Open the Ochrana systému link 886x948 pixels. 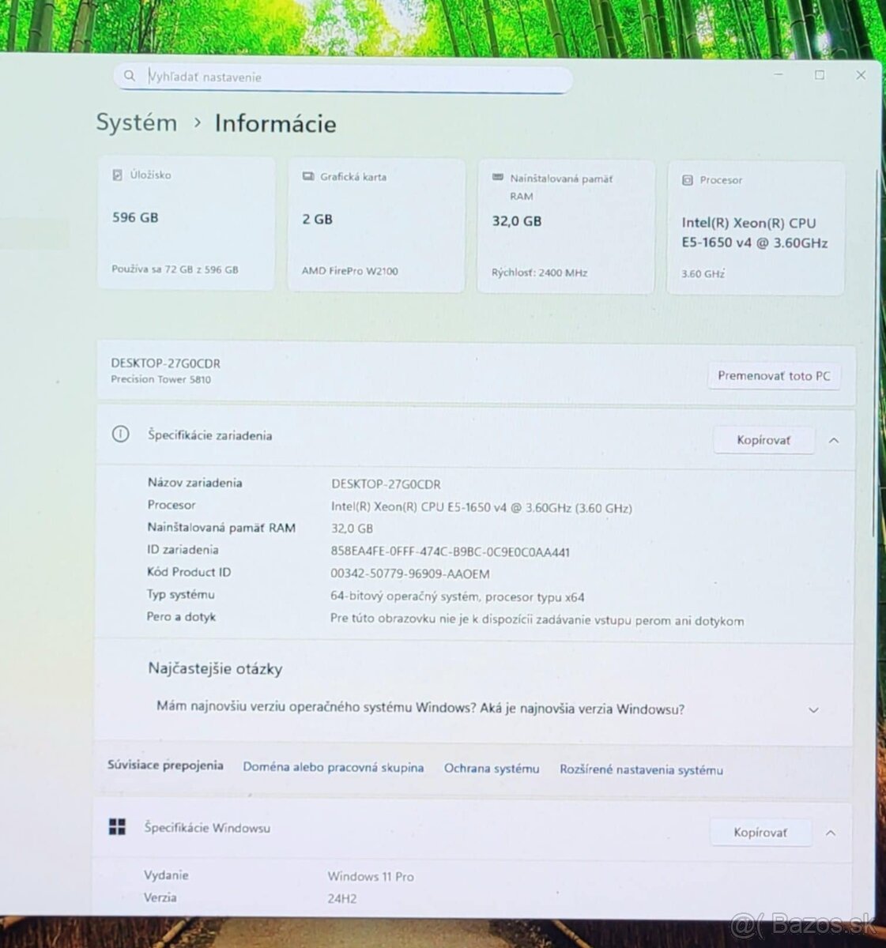pyautogui.click(x=492, y=769)
